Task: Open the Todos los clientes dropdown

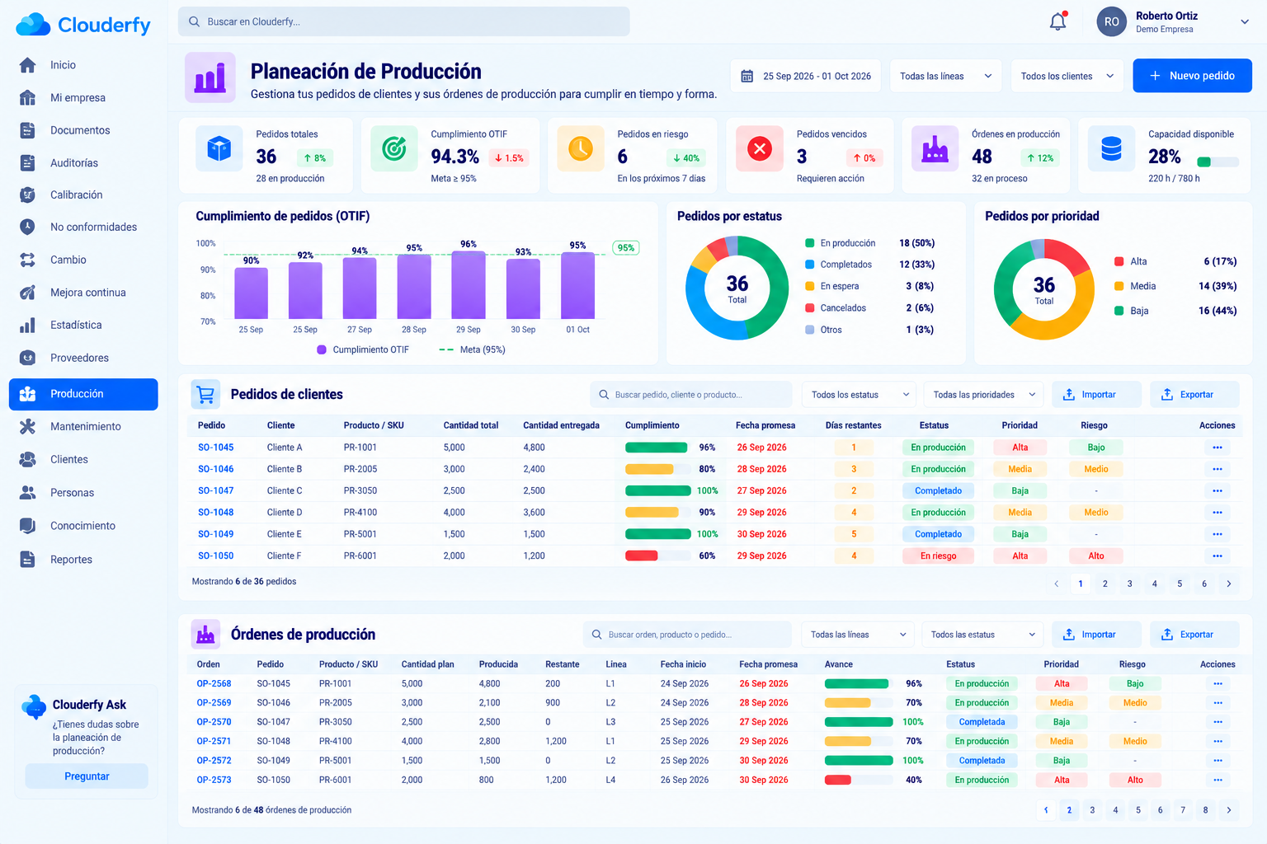Action: click(x=1067, y=76)
